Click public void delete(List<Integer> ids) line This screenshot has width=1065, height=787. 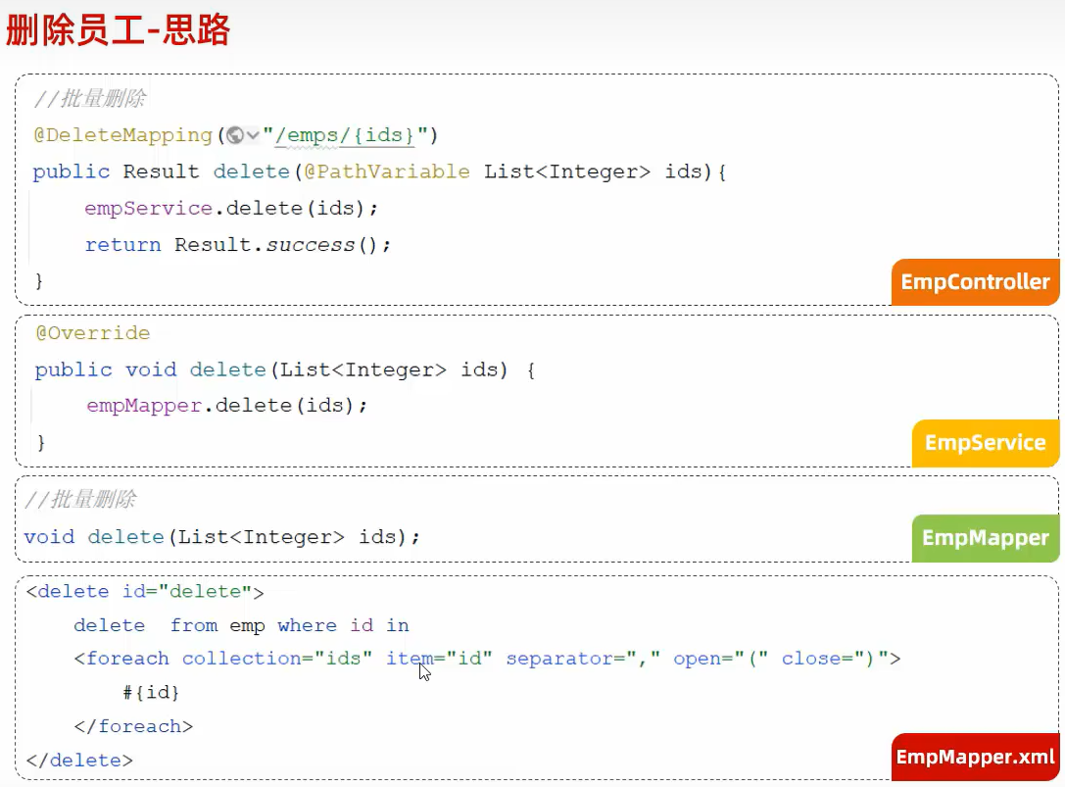point(285,369)
